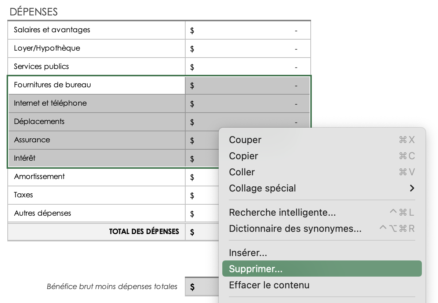Click Coller to paste the copied cells
Image resolution: width=438 pixels, height=303 pixels.
pos(241,172)
